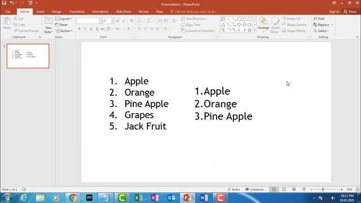Switch to Slide Sorter view icon
The width and height of the screenshot is (361, 203).
tap(284, 189)
